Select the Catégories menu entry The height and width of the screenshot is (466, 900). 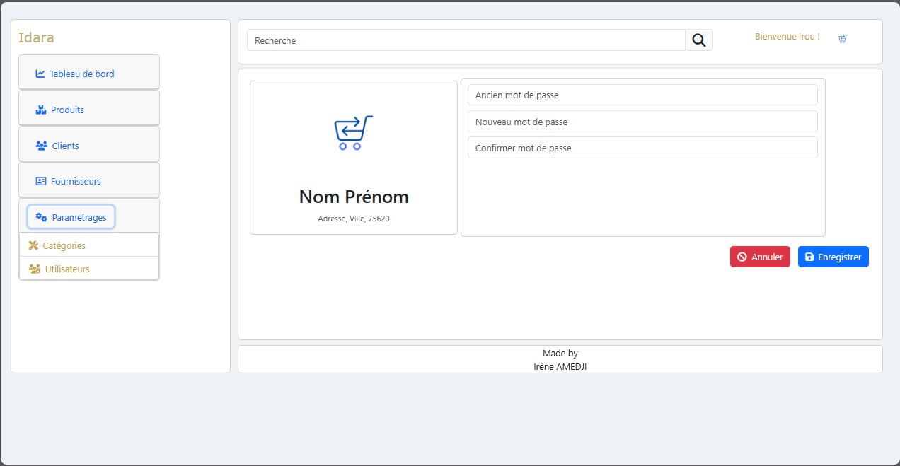[63, 245]
